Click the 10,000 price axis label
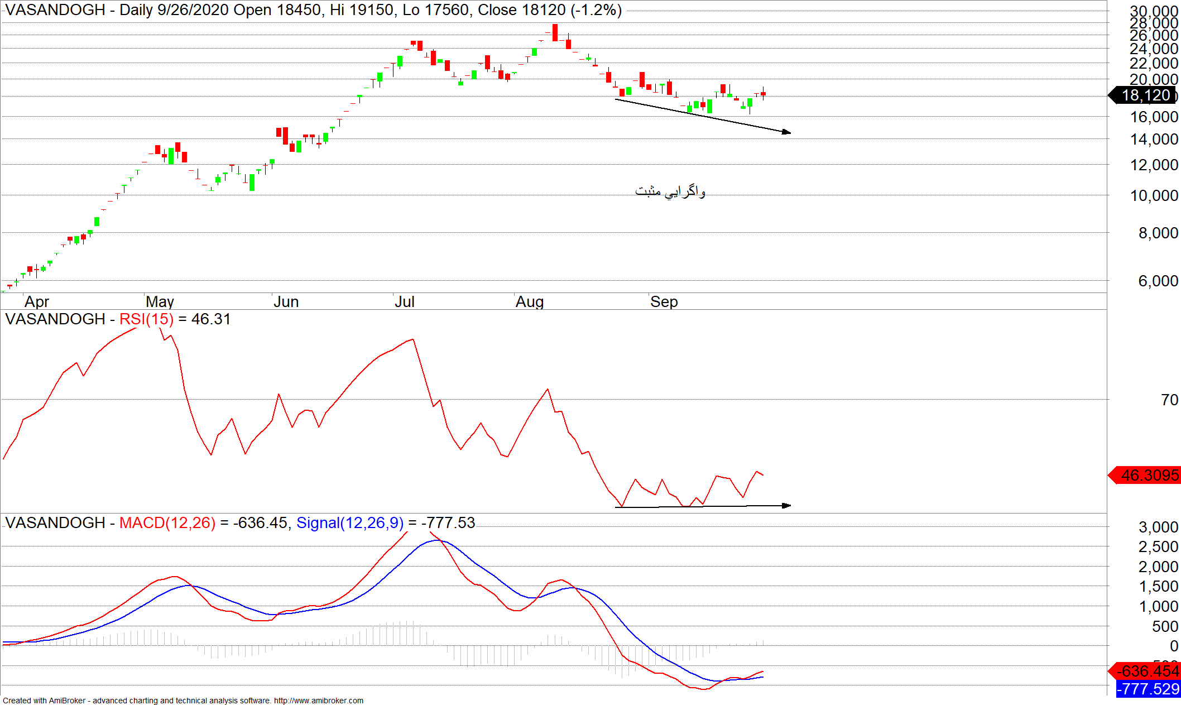 point(1154,196)
